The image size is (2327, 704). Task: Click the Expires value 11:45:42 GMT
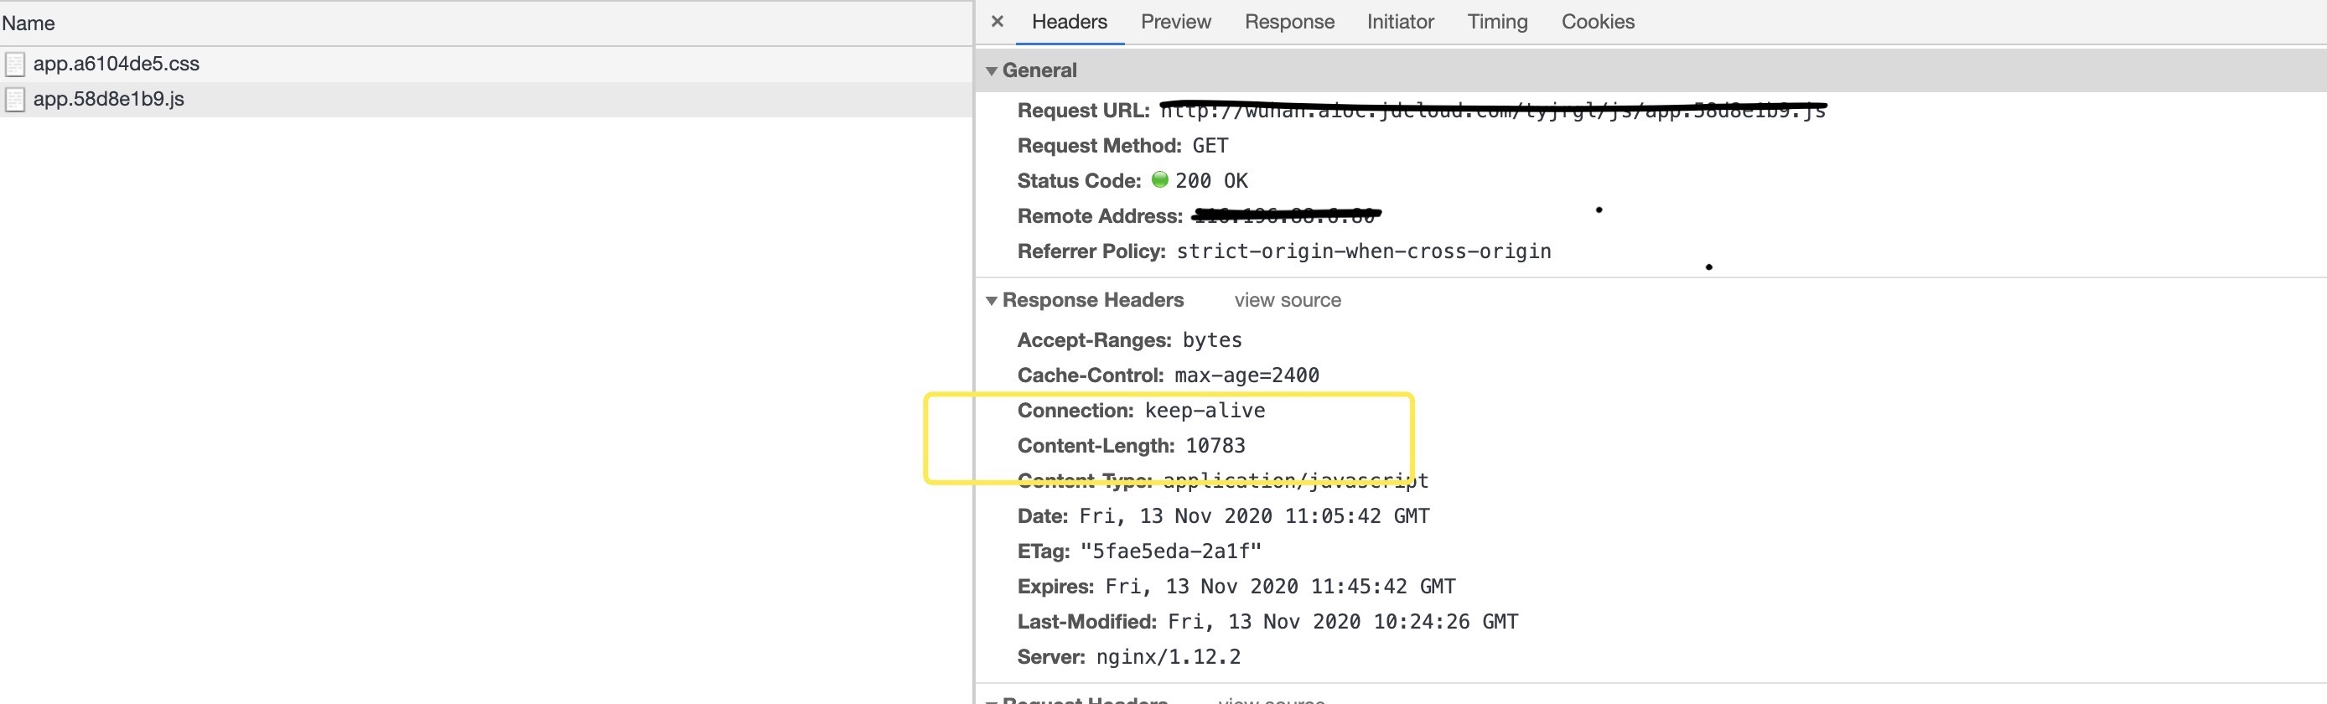click(x=1280, y=587)
